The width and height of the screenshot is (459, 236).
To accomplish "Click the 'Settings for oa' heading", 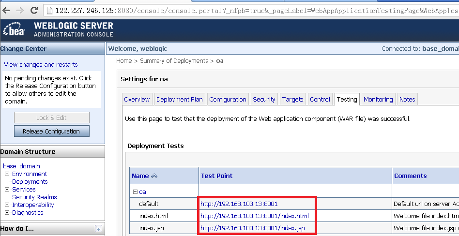I will [144, 79].
